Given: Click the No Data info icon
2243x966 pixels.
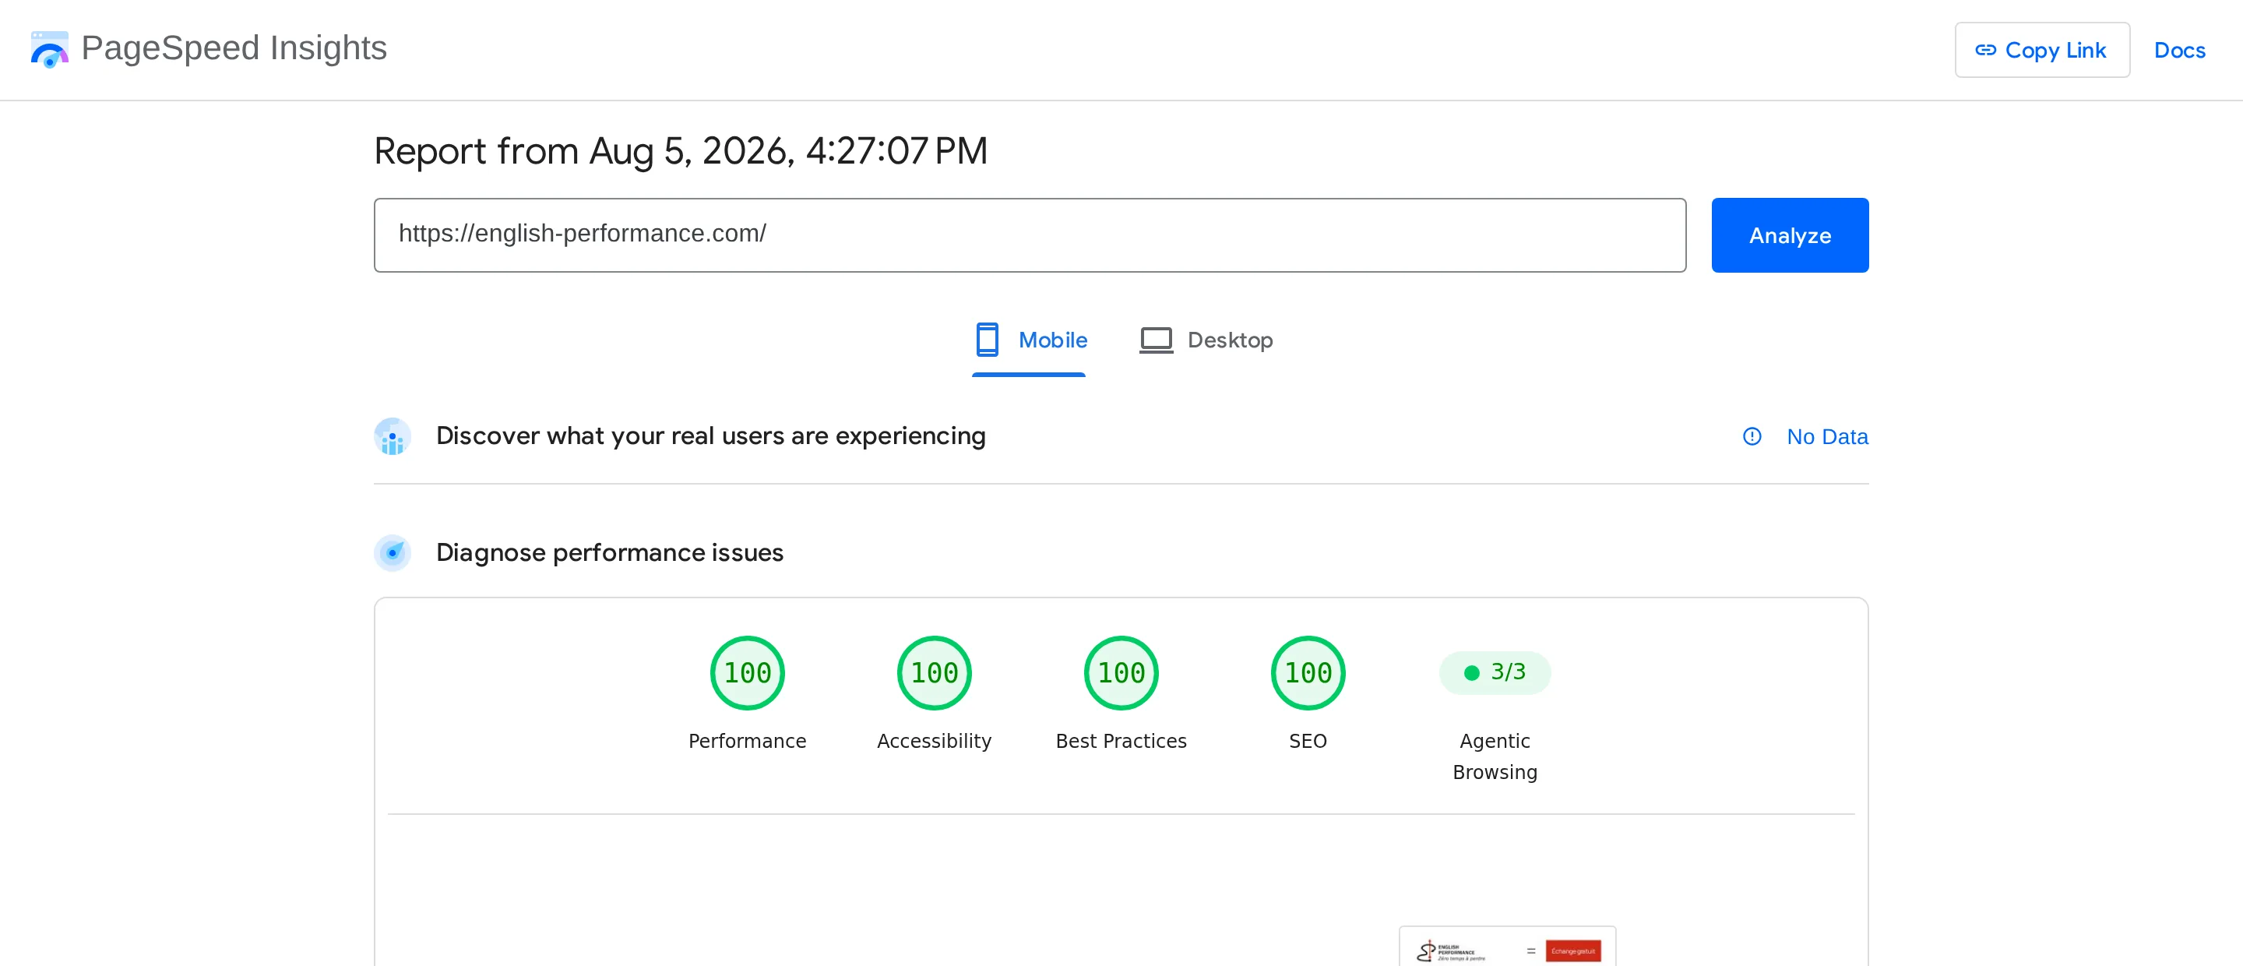Looking at the screenshot, I should coord(1751,436).
